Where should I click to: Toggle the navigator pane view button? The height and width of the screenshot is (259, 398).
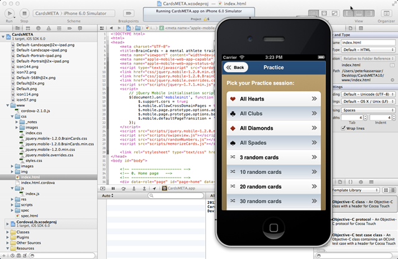pyautogui.click(x=348, y=13)
